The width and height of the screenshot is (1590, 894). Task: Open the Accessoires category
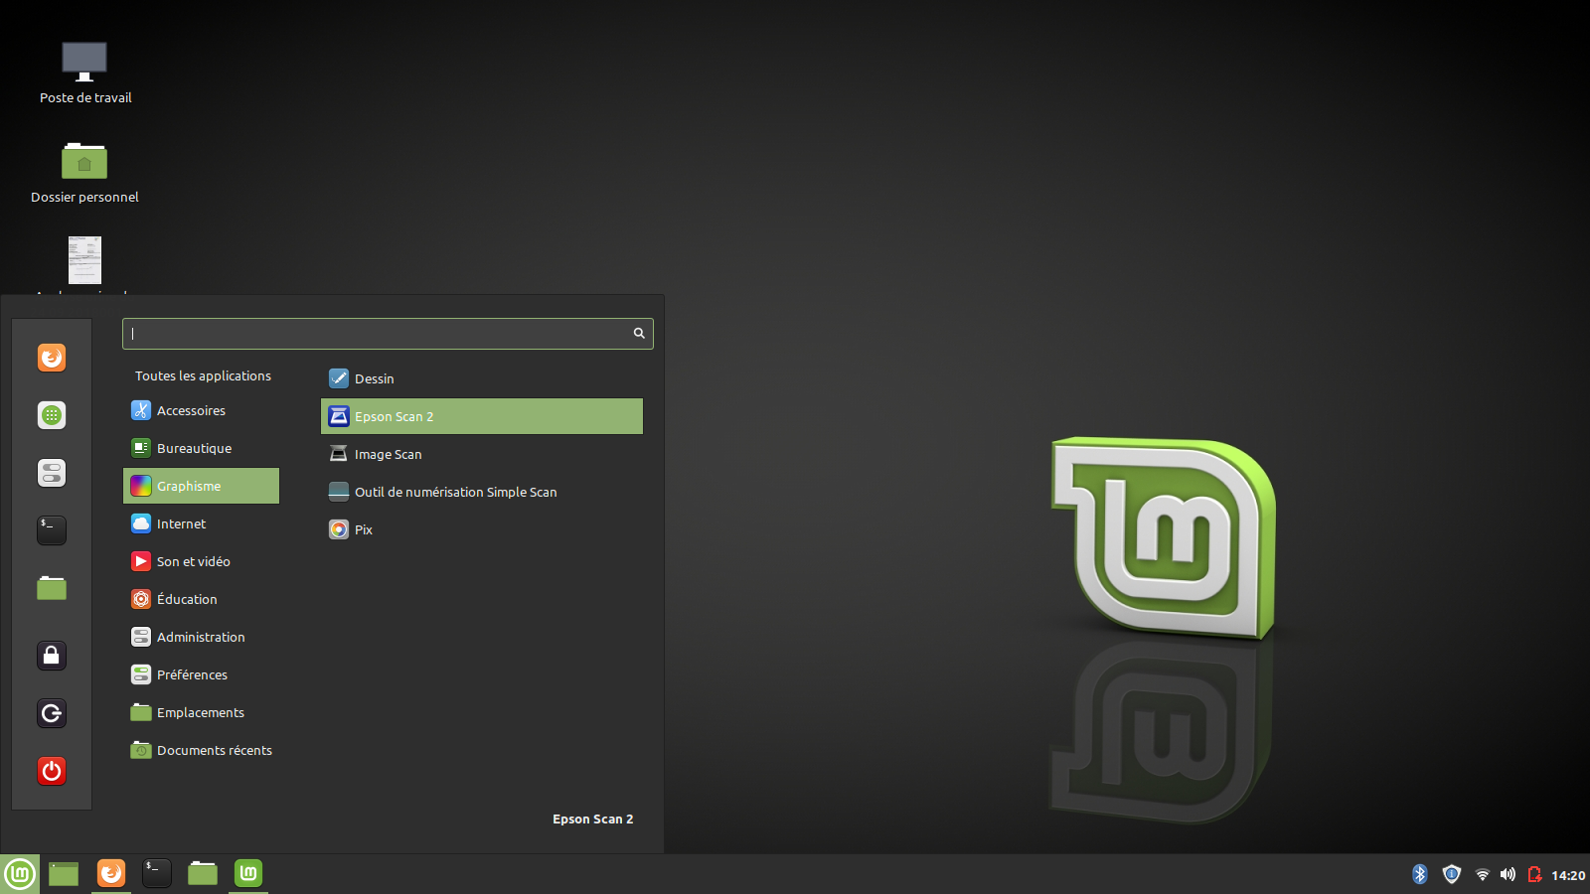coord(201,410)
